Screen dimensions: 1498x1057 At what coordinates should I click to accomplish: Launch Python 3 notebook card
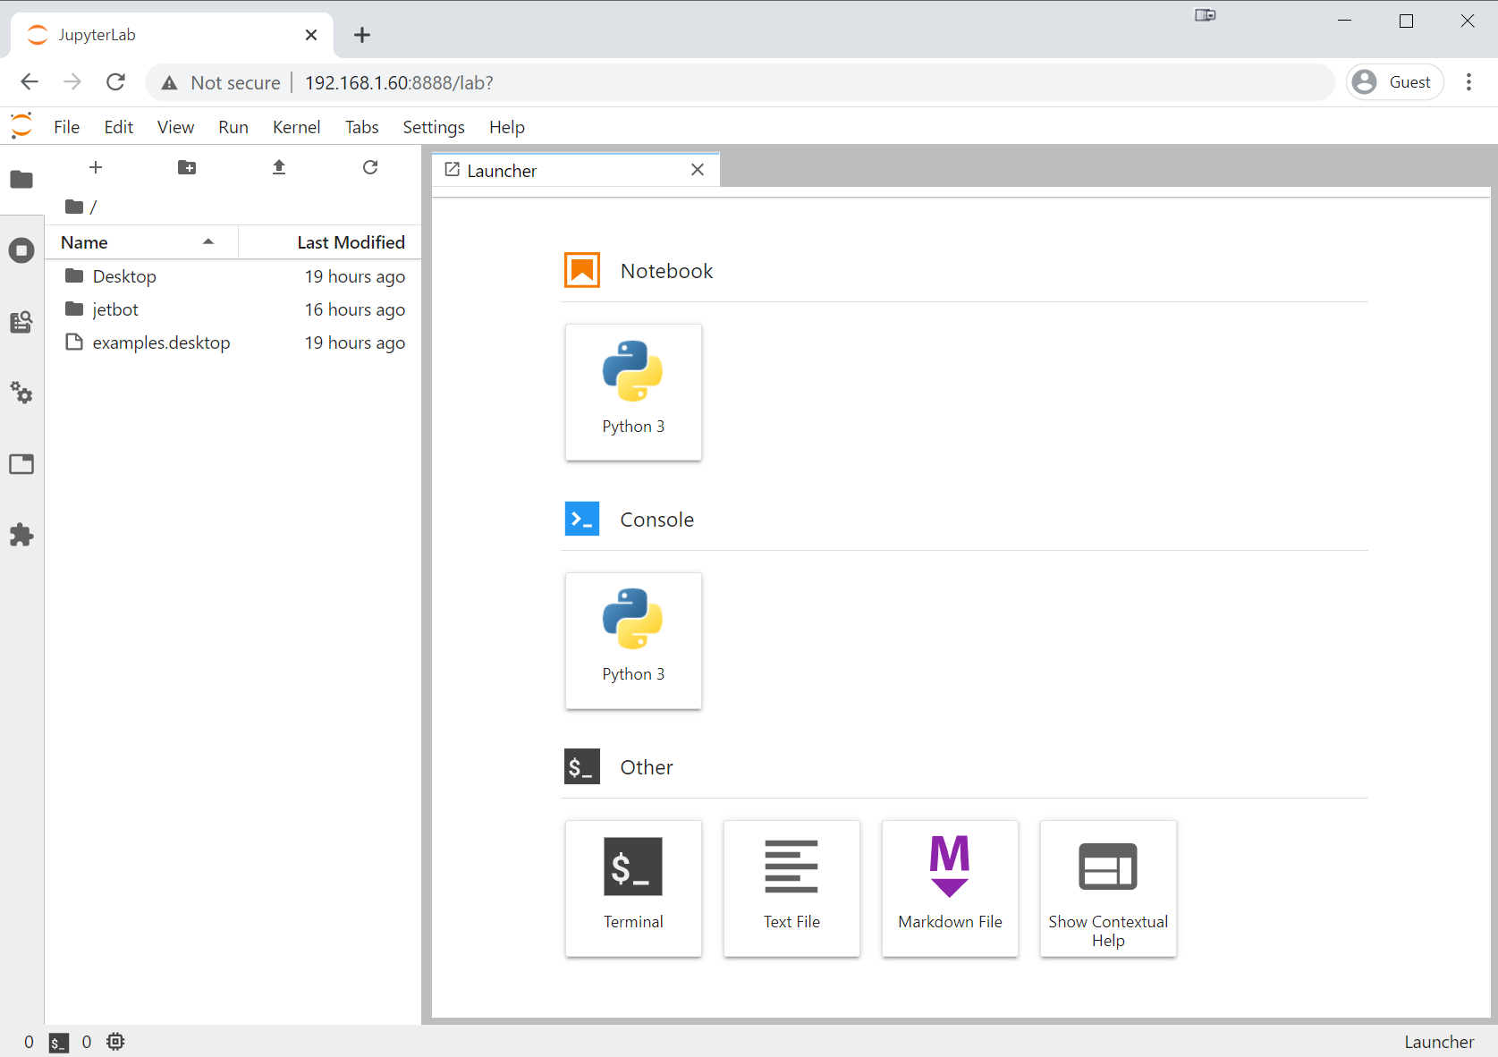(633, 393)
